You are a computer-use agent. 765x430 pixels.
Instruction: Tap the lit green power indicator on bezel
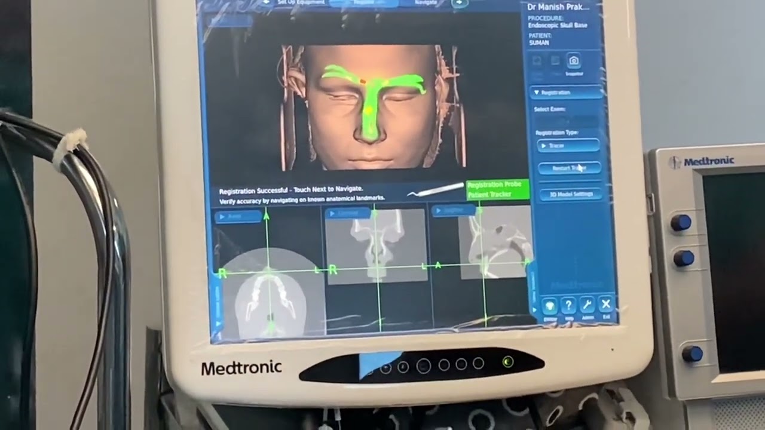pos(508,362)
